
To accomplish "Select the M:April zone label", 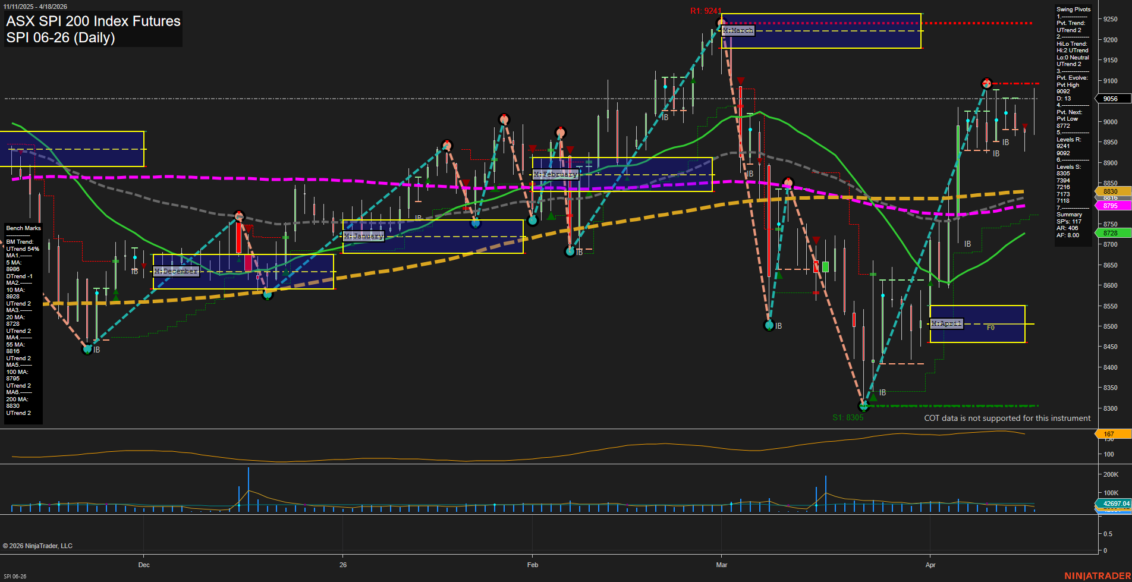I will click(947, 323).
